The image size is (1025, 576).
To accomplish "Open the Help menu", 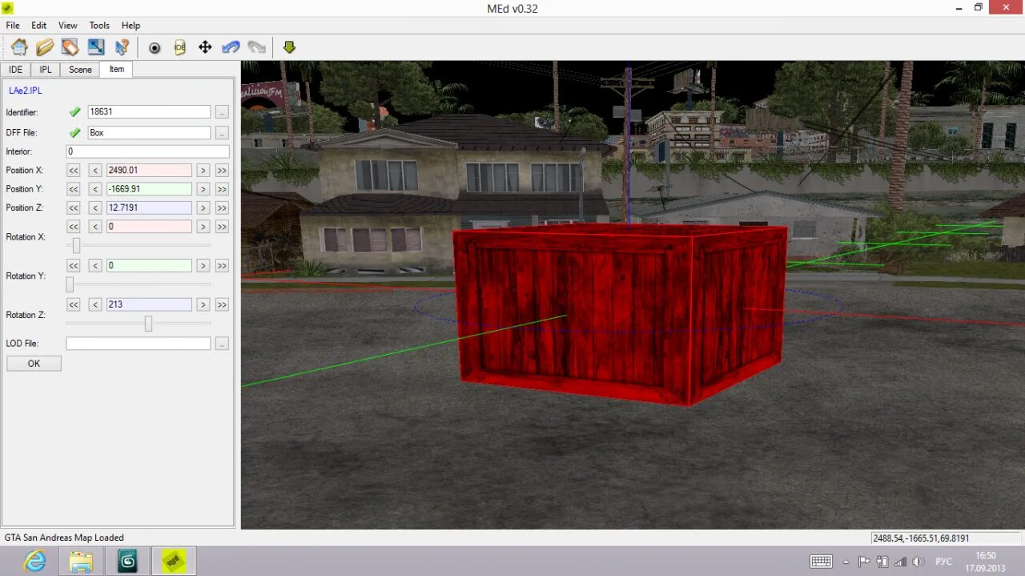I will click(x=131, y=26).
